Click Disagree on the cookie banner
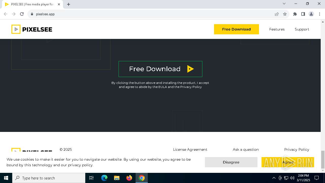The height and width of the screenshot is (183, 325). click(x=231, y=162)
